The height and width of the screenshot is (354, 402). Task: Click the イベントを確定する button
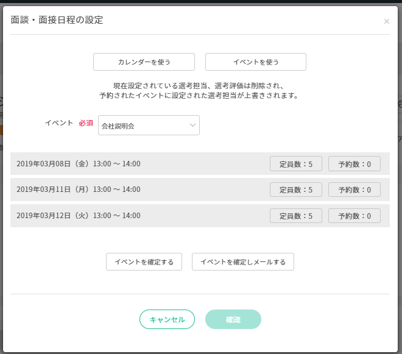pos(144,262)
